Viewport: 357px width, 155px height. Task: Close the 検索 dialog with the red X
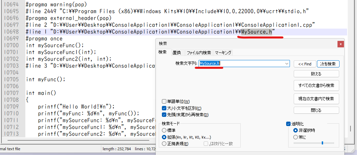(x=340, y=44)
